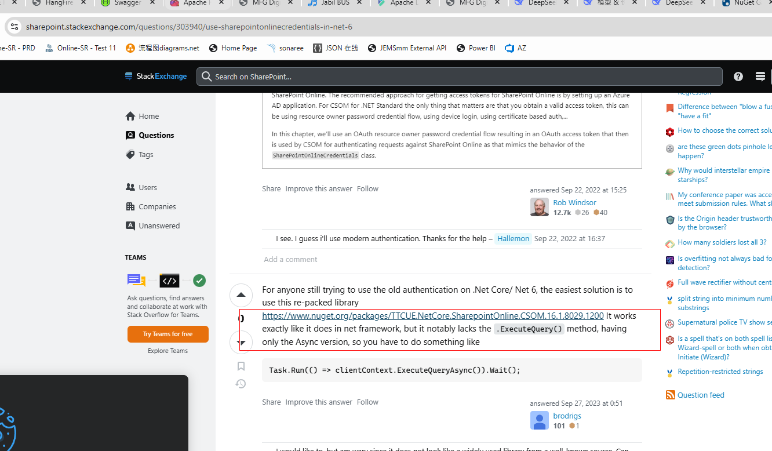Share the brodrigs answer

(271, 402)
